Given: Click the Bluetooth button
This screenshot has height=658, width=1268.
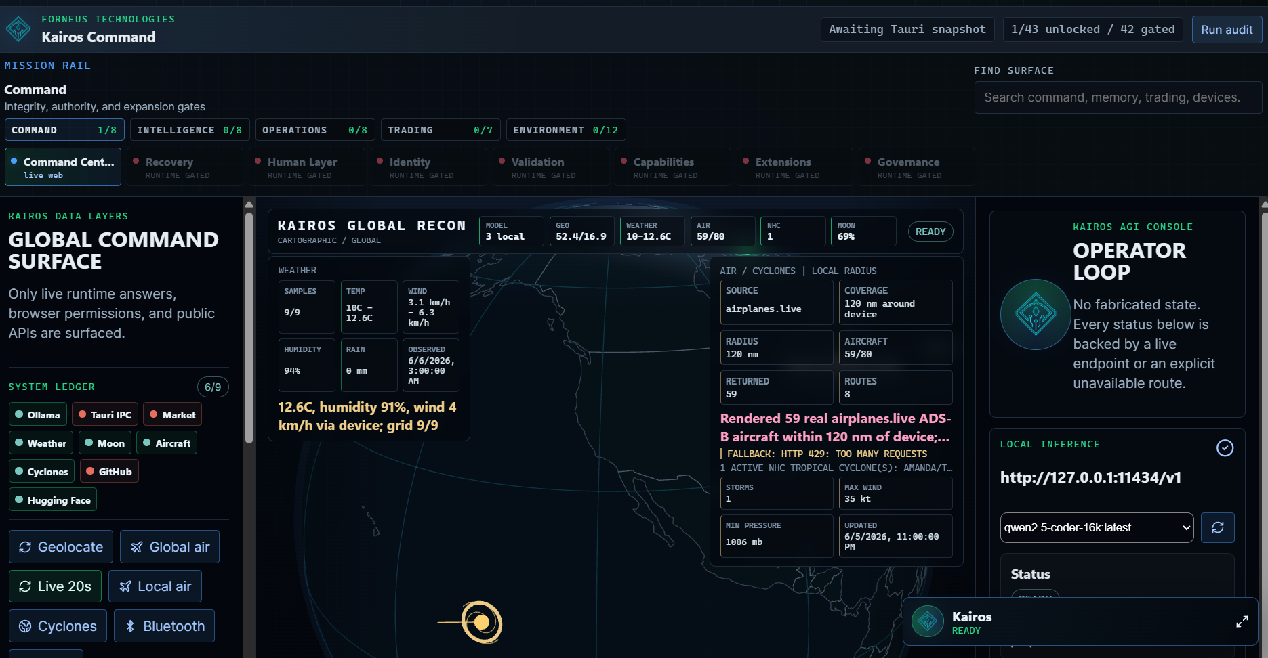Looking at the screenshot, I should (164, 626).
